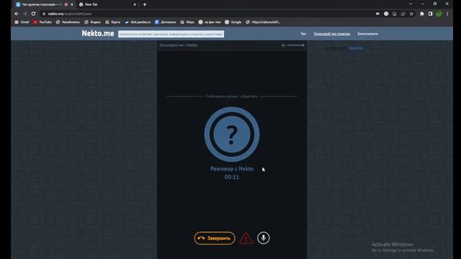Click the speaker volume icon
The image size is (461, 259).
coord(283,45)
